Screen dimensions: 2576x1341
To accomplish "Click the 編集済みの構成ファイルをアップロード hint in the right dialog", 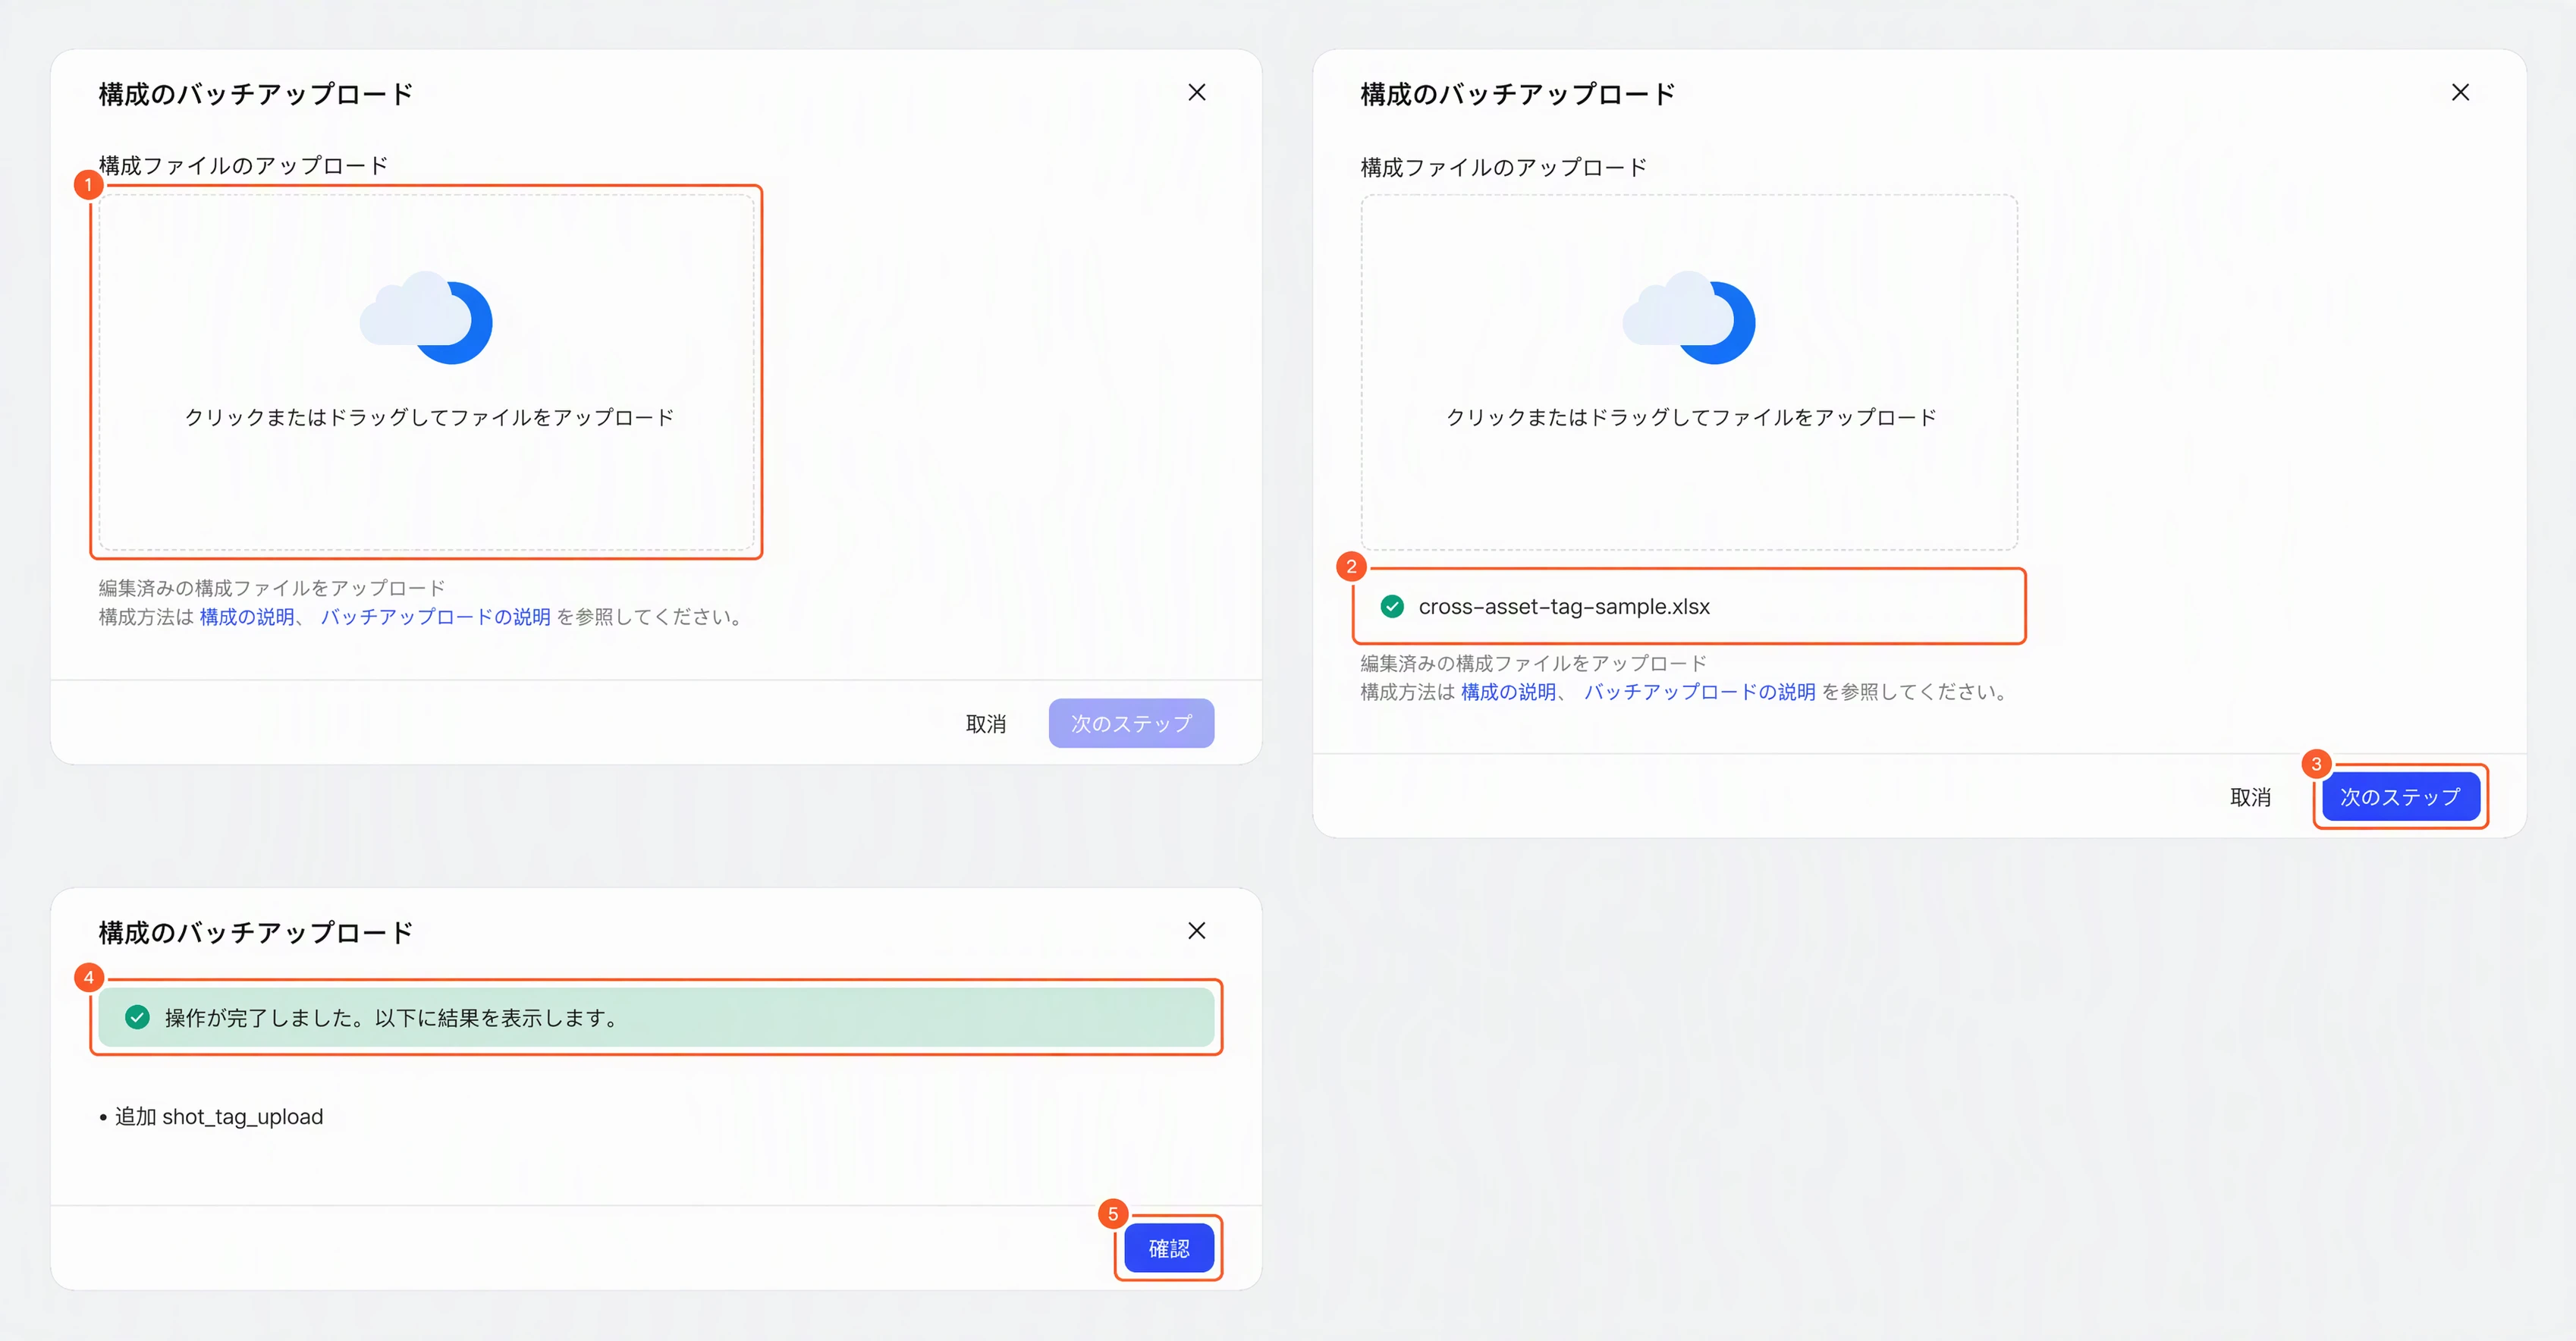I will [1533, 662].
